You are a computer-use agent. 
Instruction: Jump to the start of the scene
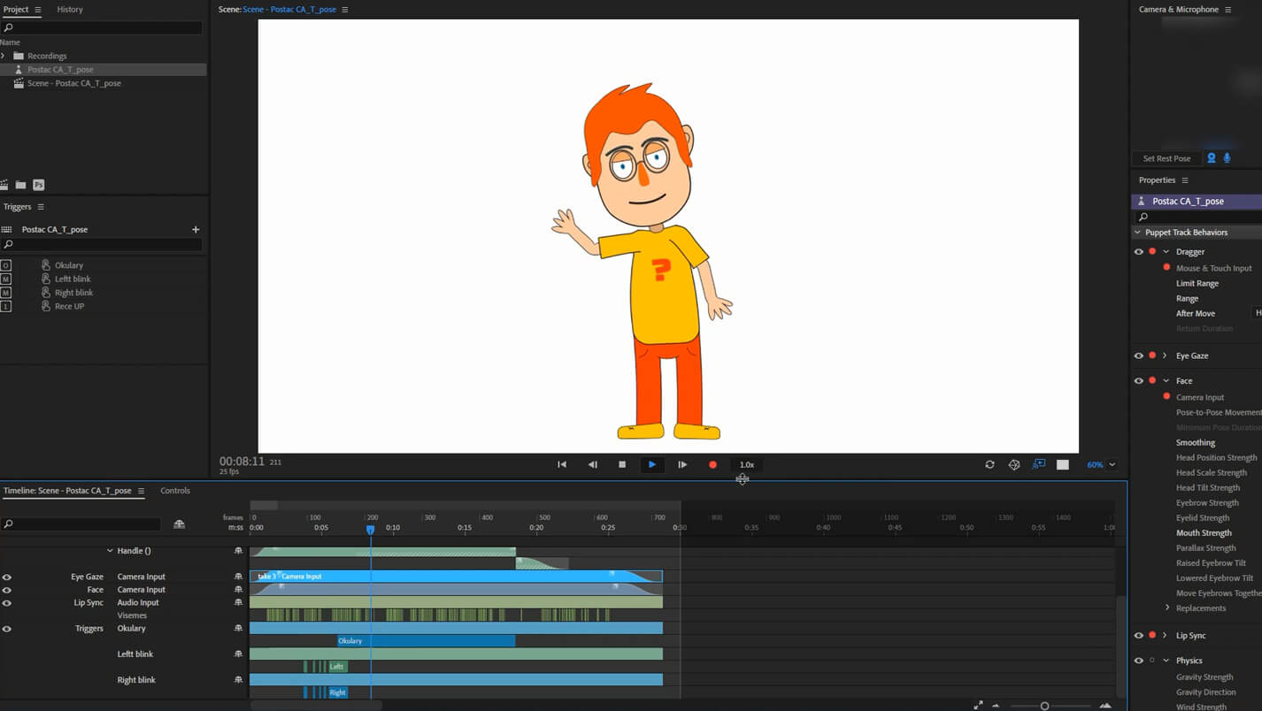(562, 464)
